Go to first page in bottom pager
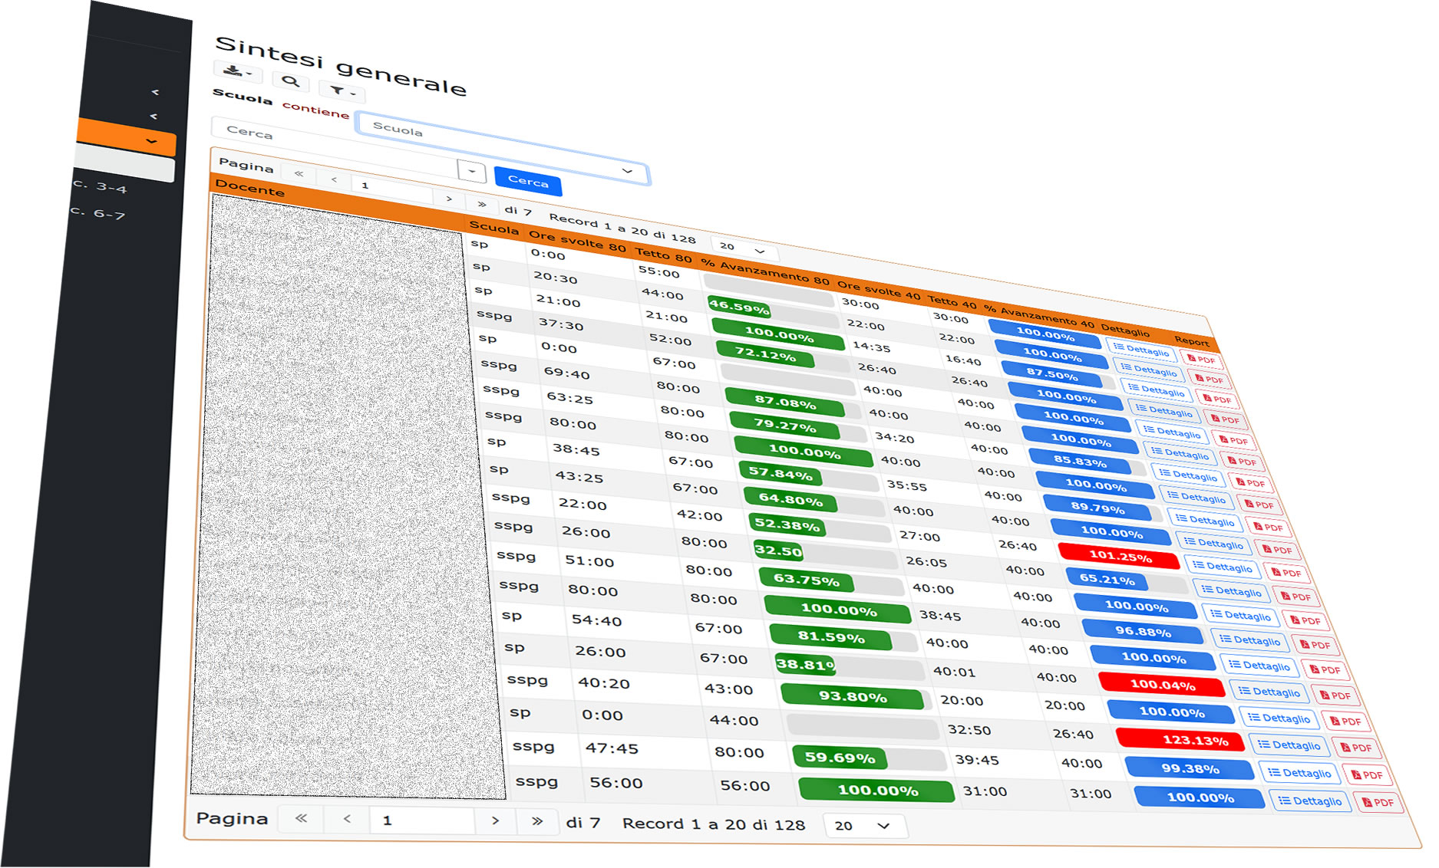The height and width of the screenshot is (868, 1439). coord(301,819)
